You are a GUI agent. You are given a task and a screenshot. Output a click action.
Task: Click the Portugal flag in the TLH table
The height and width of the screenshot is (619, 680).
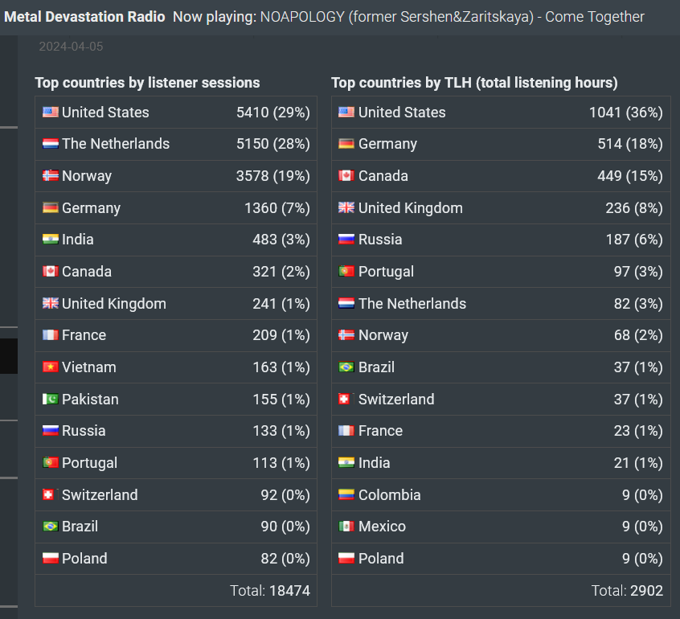[346, 272]
